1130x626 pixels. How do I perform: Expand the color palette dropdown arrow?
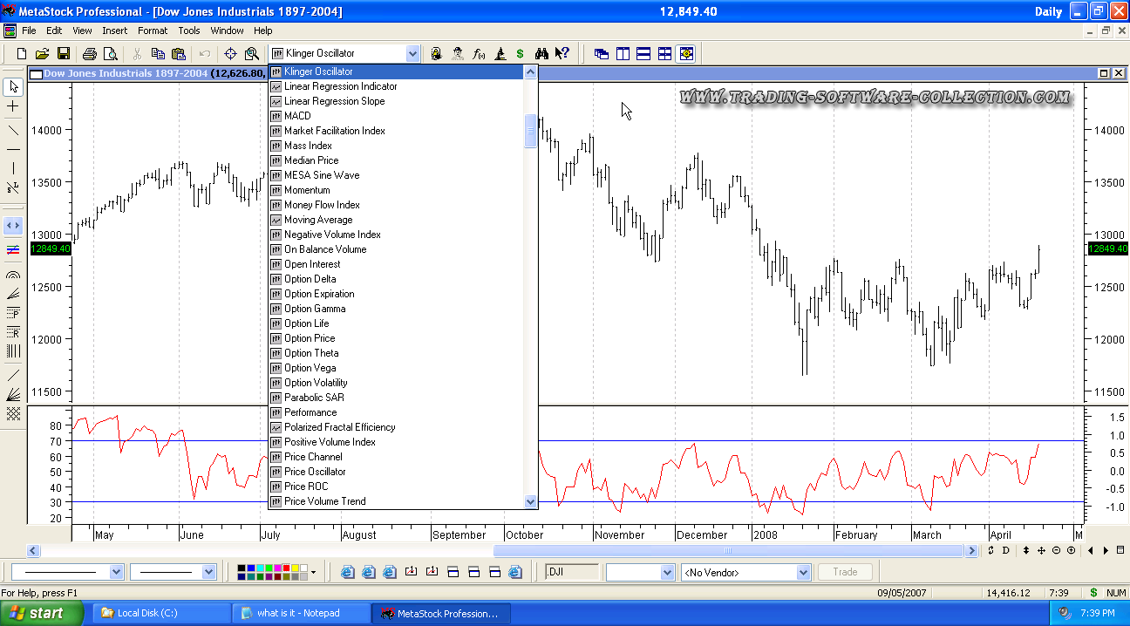314,573
